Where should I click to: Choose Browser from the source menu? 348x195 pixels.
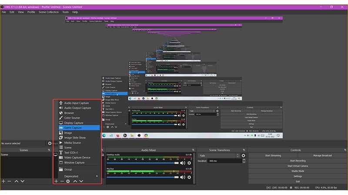(79, 113)
